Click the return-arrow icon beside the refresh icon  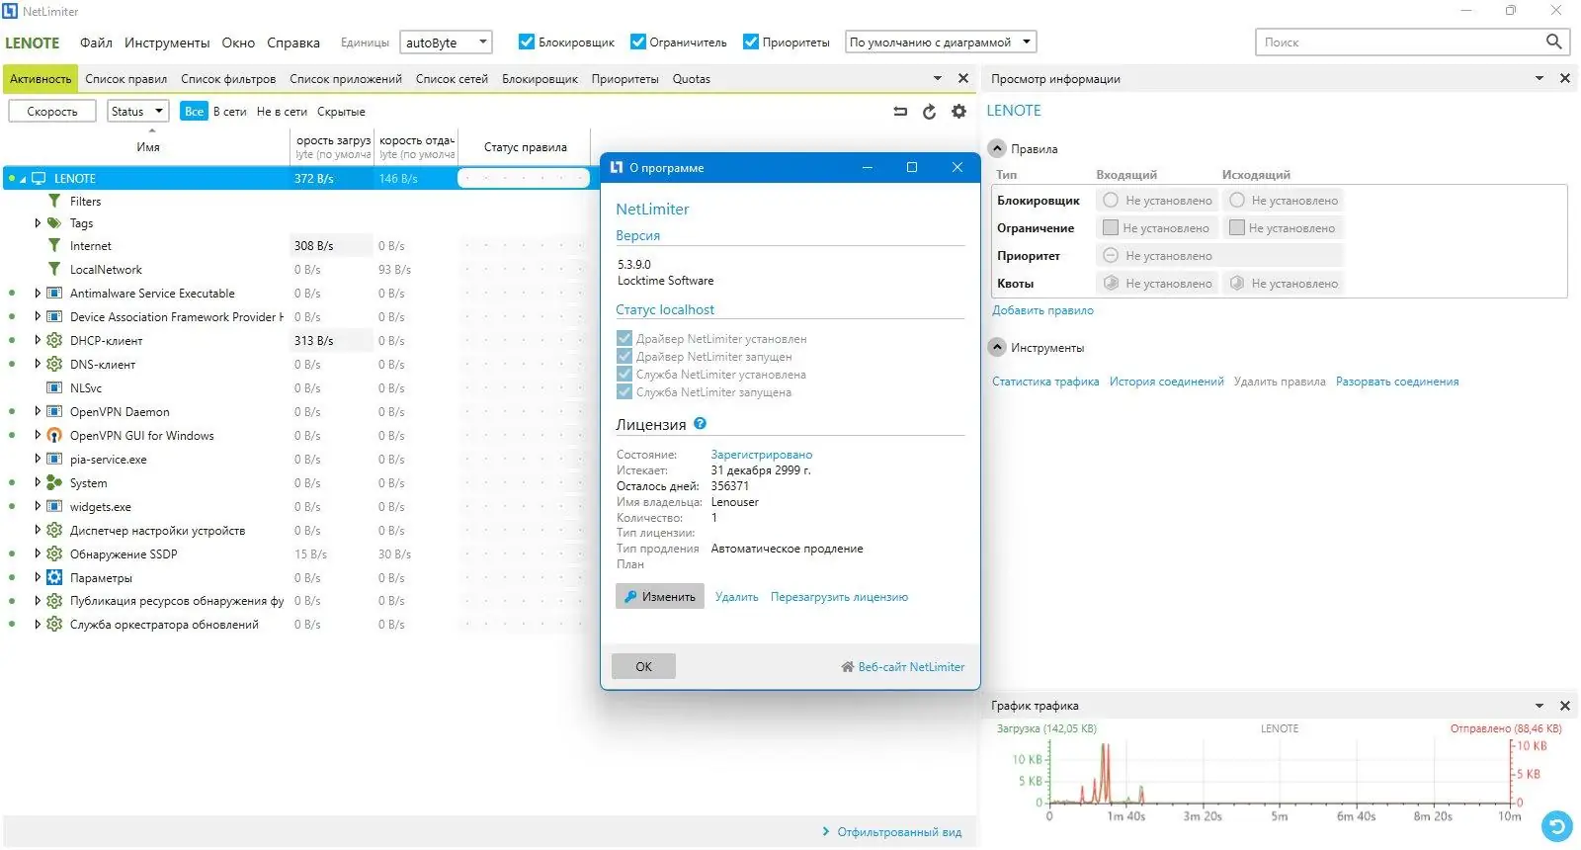900,112
